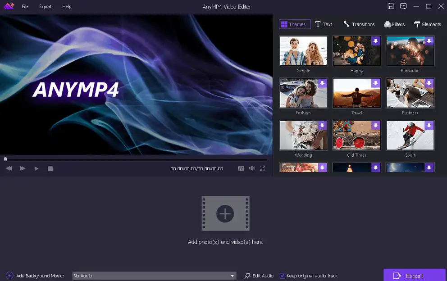Toggle Keep original audio track checkbox
The width and height of the screenshot is (447, 281).
coord(283,276)
